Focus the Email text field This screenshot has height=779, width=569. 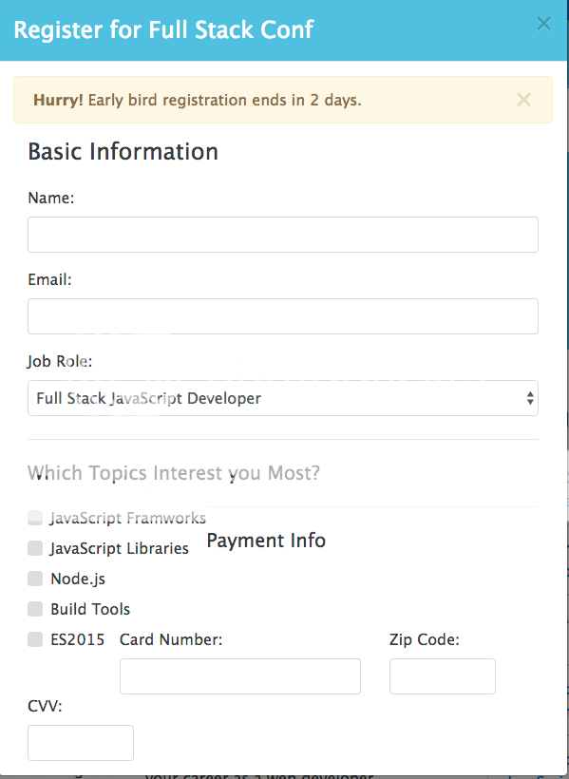[x=283, y=316]
